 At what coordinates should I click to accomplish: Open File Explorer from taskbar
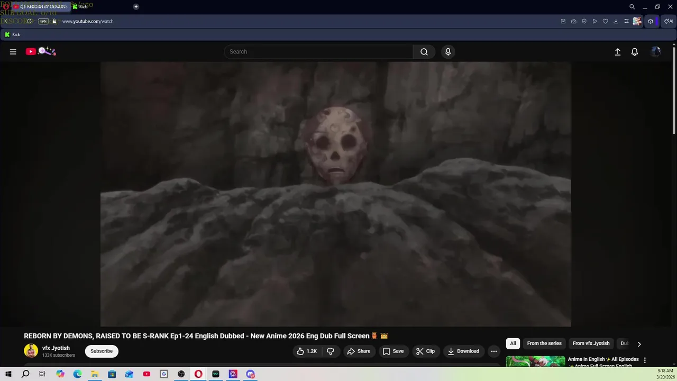pos(95,374)
